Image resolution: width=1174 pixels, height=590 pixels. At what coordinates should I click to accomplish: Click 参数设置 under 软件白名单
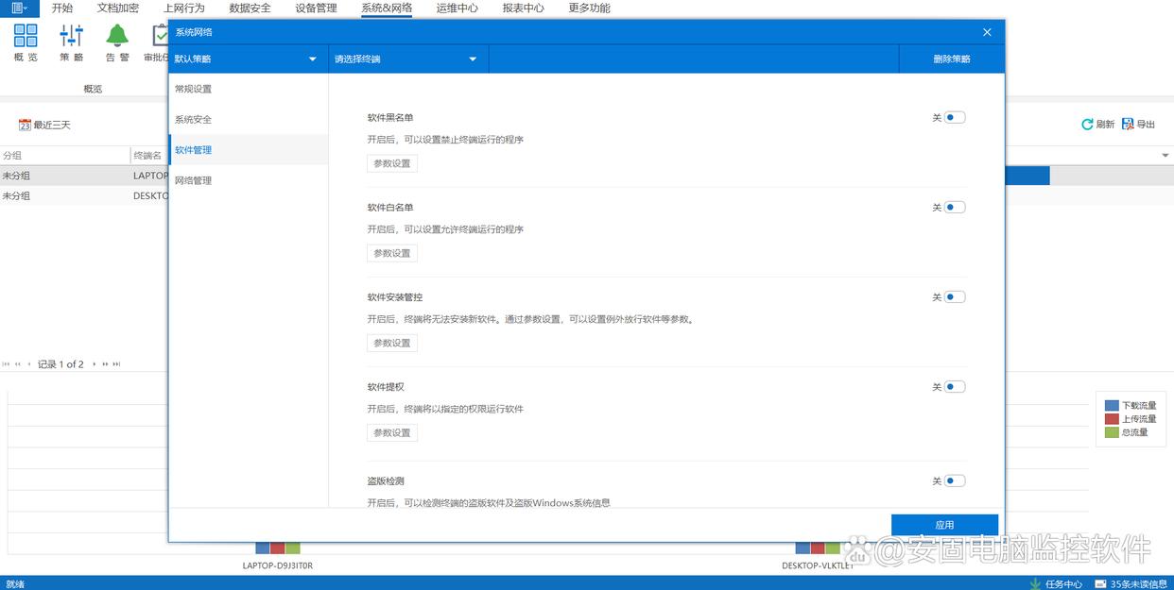(x=392, y=253)
